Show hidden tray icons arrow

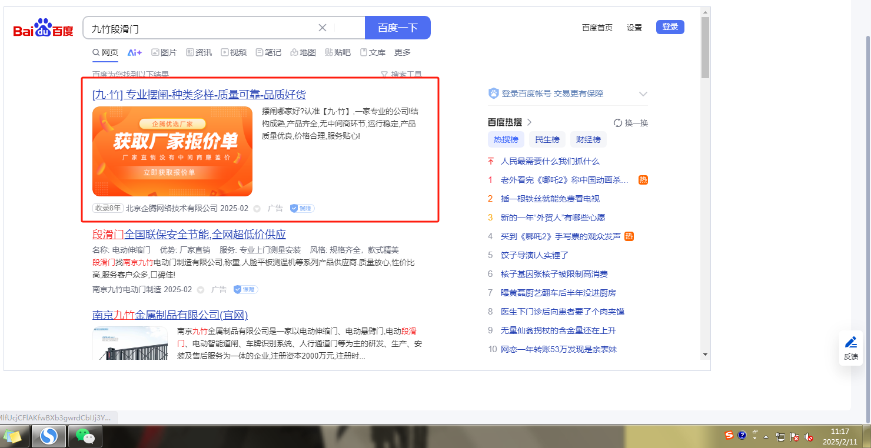766,437
